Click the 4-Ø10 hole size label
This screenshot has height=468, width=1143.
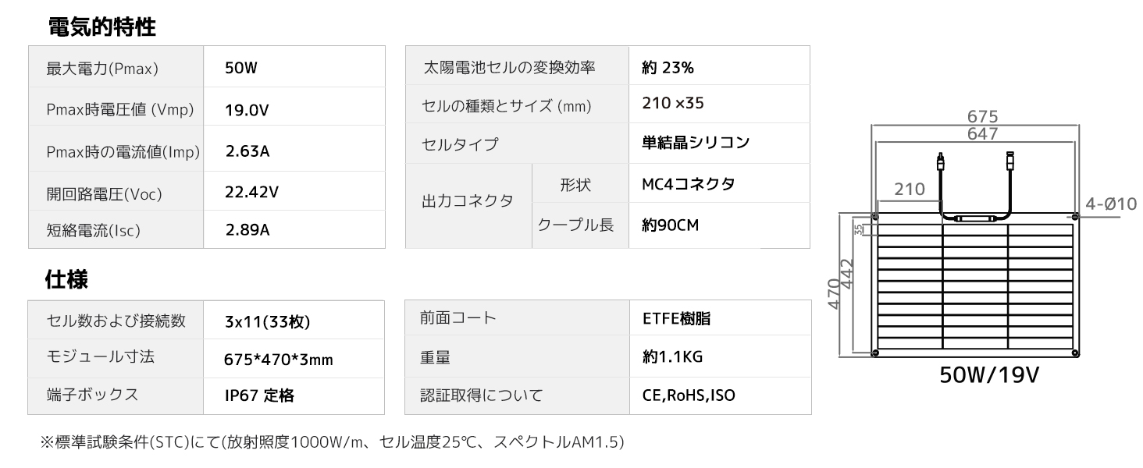[x=1110, y=204]
